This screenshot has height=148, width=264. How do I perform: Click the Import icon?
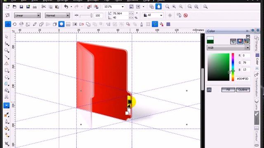click(90, 7)
